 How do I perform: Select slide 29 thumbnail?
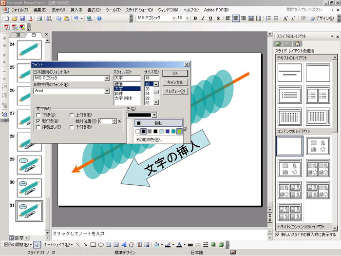click(x=29, y=165)
